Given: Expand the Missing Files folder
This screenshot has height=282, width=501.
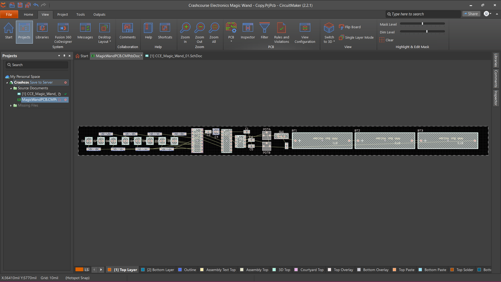Looking at the screenshot, I should point(11,105).
